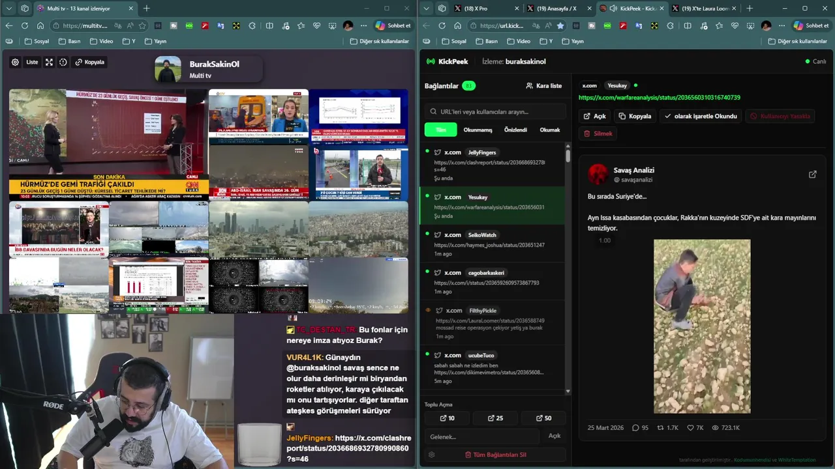The image size is (835, 469).
Task: Play the embedded tweet video
Action: [x=702, y=326]
